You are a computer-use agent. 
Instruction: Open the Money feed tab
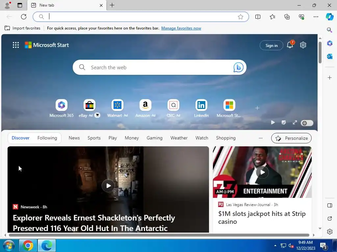[x=132, y=138]
